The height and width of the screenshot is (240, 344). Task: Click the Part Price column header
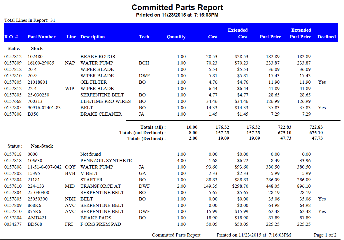(x=270, y=37)
